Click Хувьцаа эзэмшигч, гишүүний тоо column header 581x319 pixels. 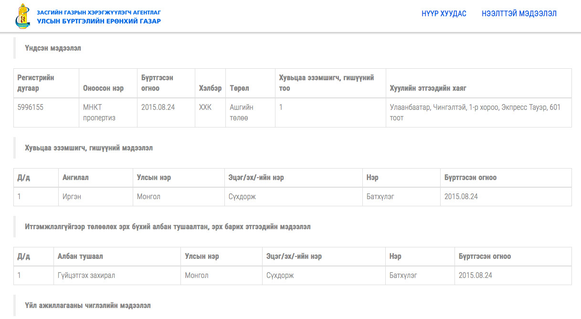(x=331, y=83)
